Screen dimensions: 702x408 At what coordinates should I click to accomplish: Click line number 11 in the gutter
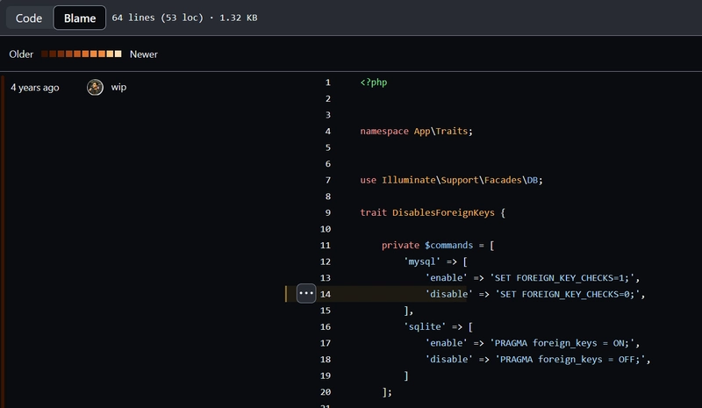(x=326, y=245)
